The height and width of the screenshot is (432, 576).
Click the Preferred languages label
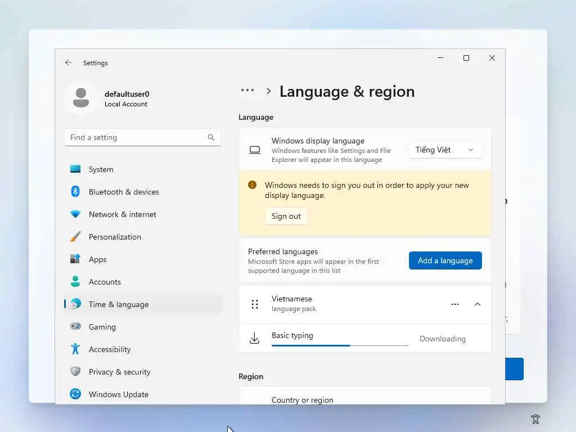click(x=283, y=251)
